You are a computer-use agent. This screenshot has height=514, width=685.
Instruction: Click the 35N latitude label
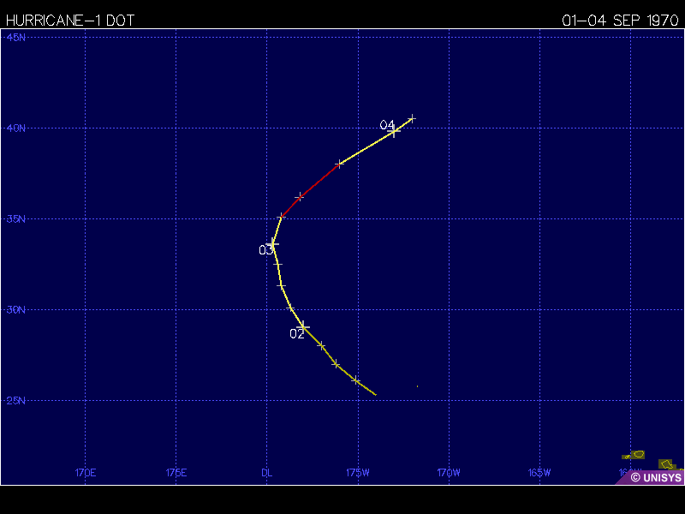16,219
